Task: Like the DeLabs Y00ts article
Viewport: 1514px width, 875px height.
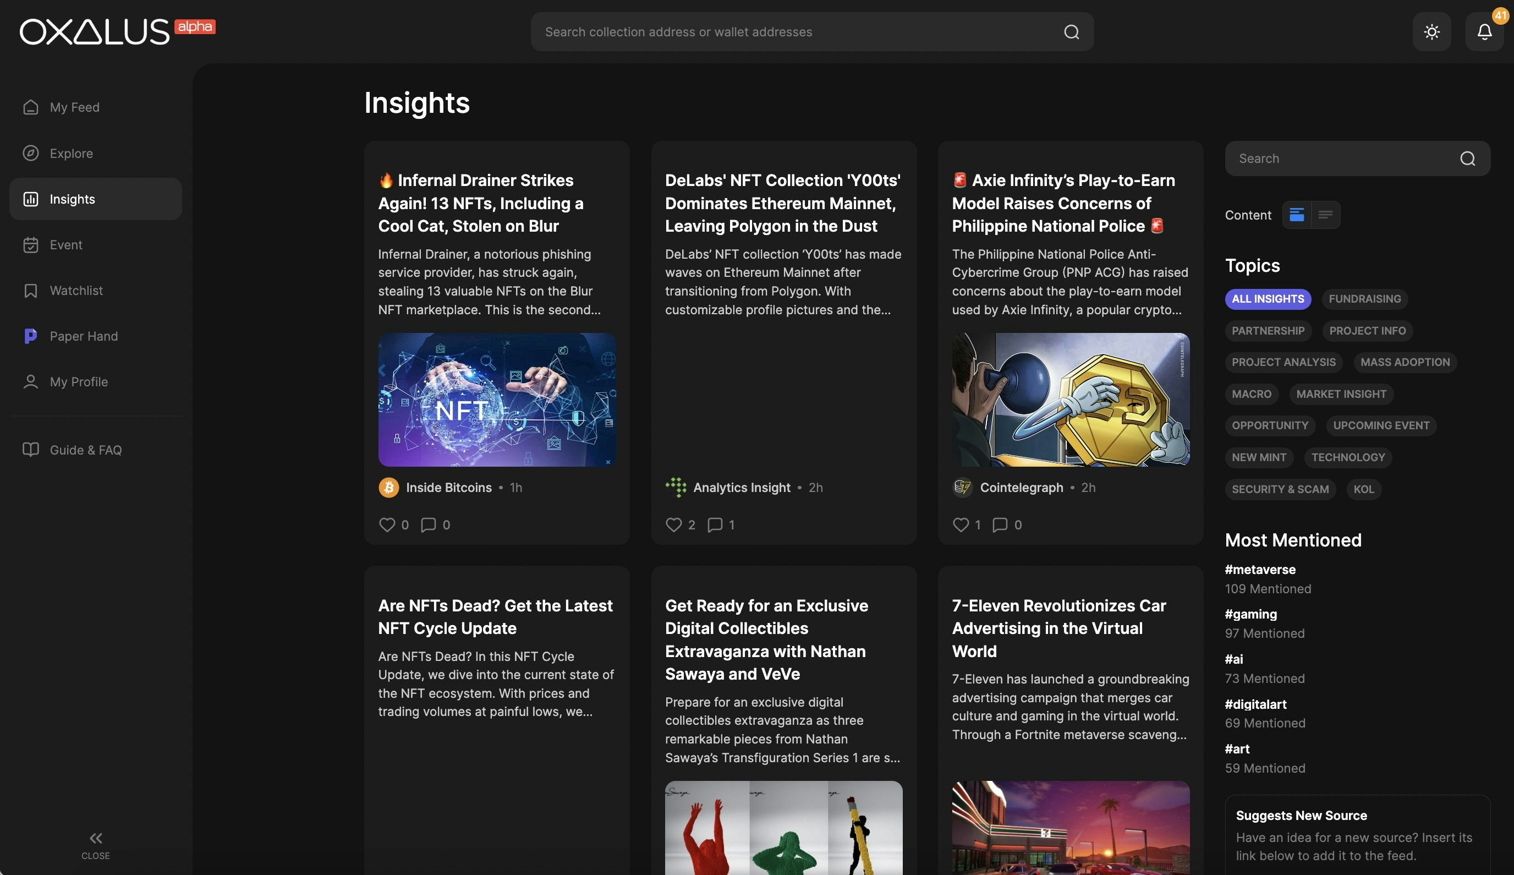Action: click(673, 524)
